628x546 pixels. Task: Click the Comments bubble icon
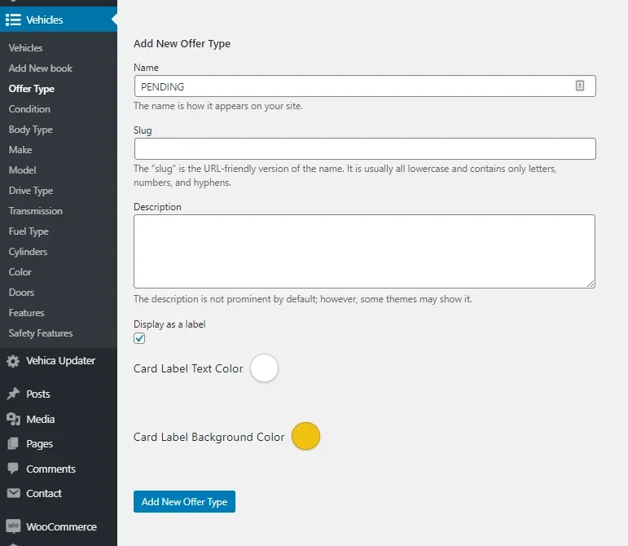pyautogui.click(x=13, y=469)
